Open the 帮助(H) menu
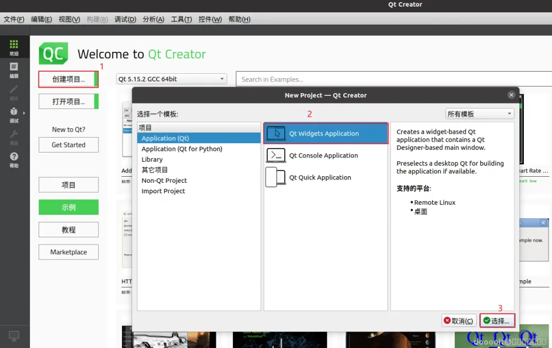The width and height of the screenshot is (552, 348). point(240,19)
